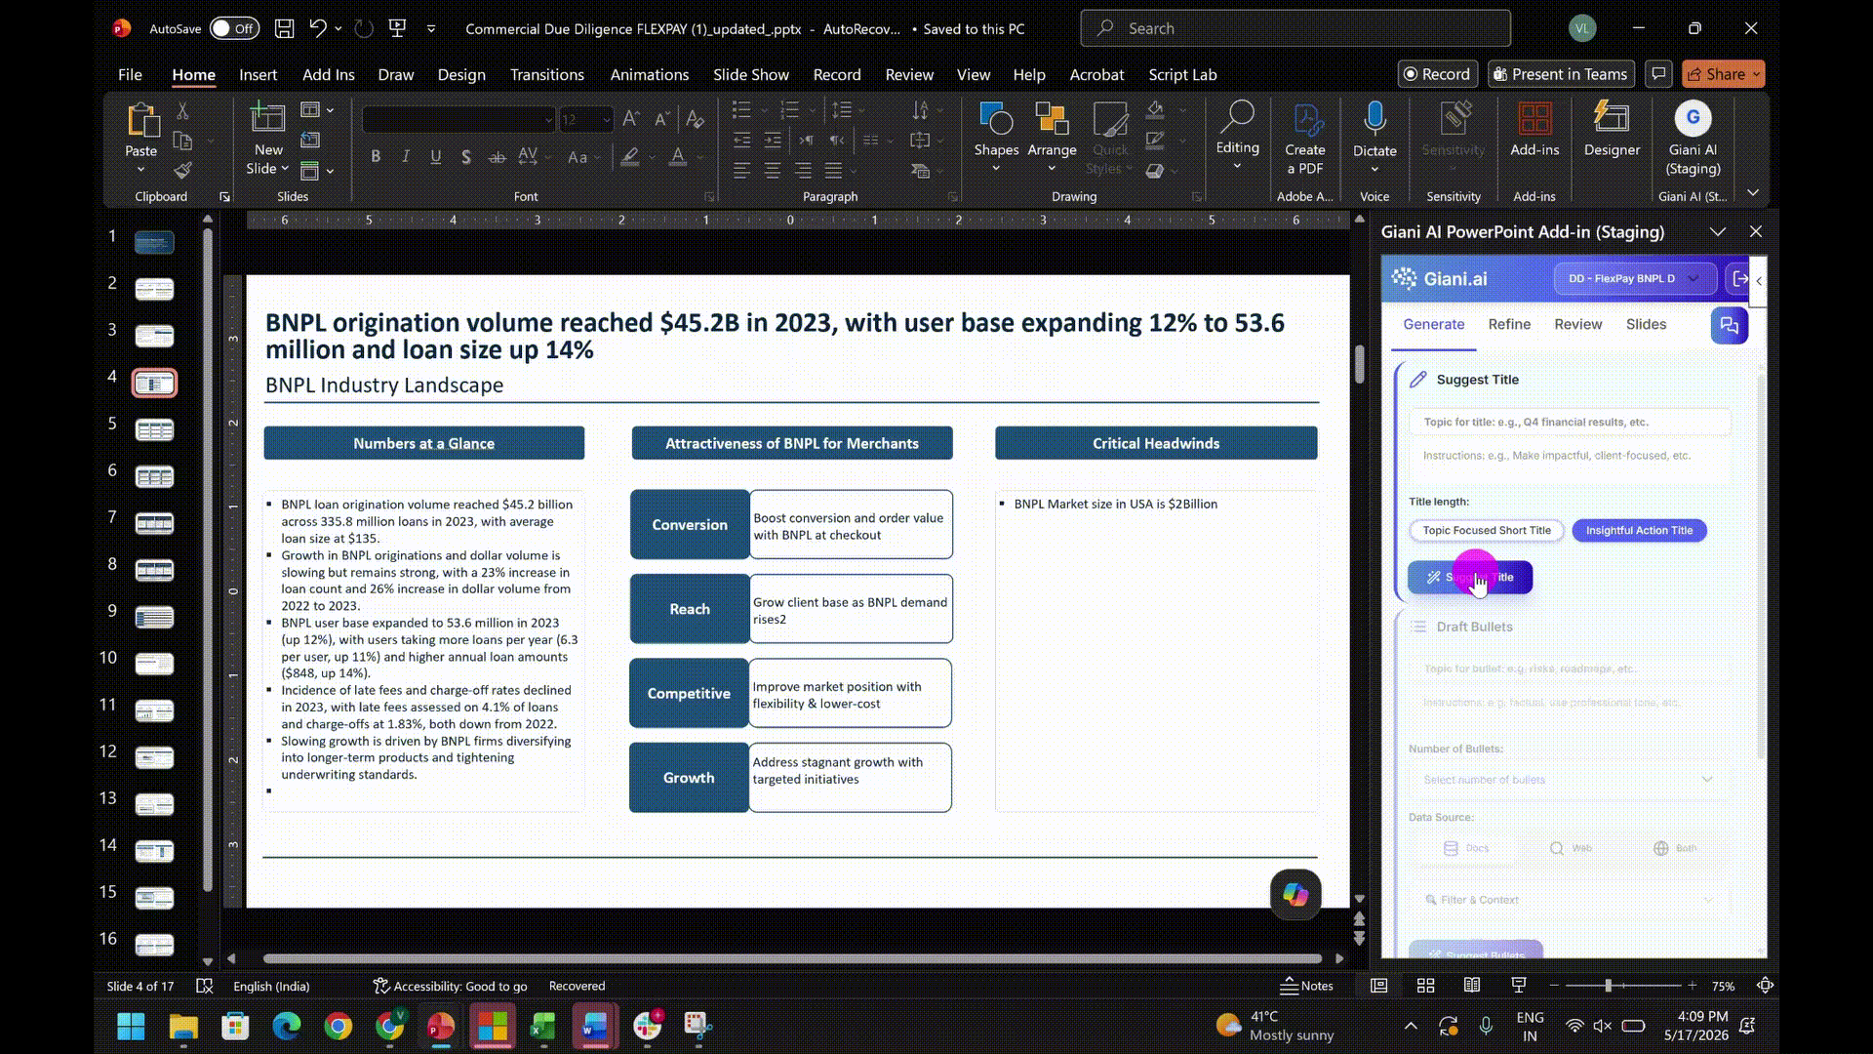Screen dimensions: 1873x1054
Task: Toggle text Shadow formatting
Action: point(466,156)
